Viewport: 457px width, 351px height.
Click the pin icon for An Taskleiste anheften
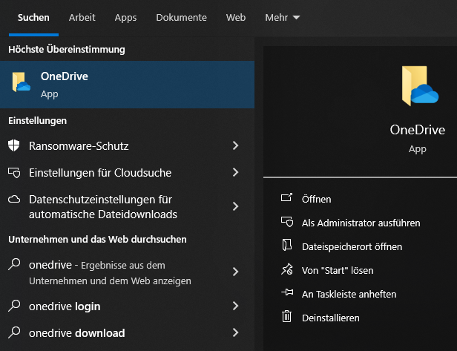pyautogui.click(x=287, y=292)
